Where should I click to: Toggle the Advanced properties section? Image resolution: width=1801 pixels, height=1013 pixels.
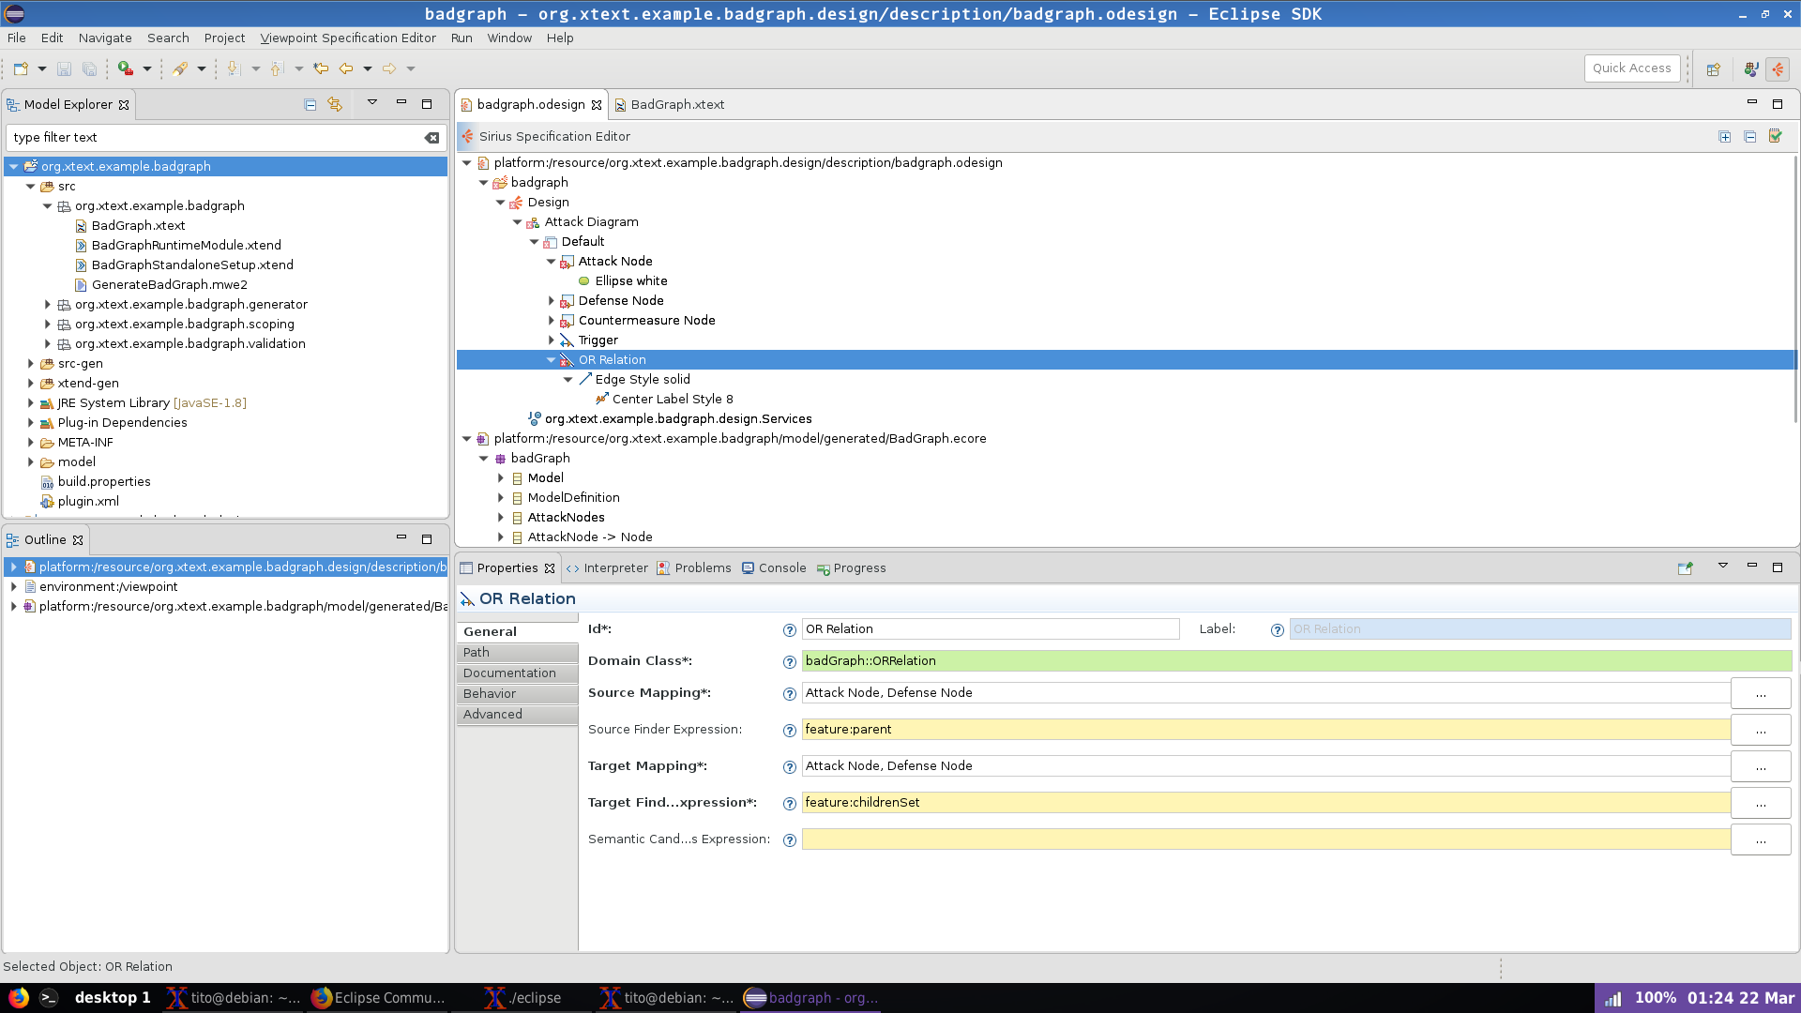[492, 714]
